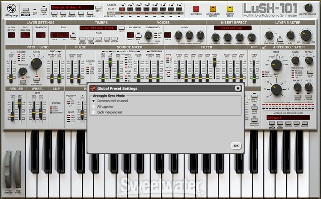The height and width of the screenshot is (199, 321).
Task: Toggle the MIDI Learn button
Action: (x=44, y=9)
